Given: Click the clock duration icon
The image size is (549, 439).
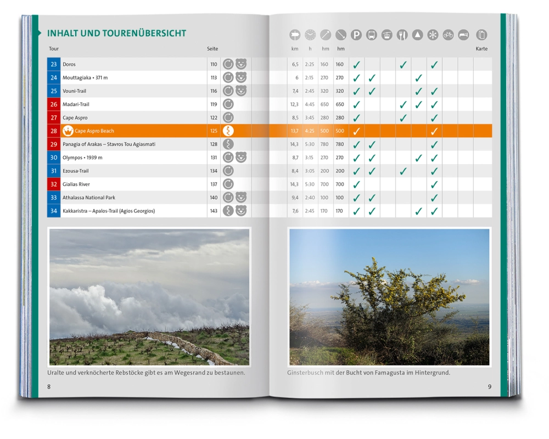Looking at the screenshot, I should click(x=310, y=35).
